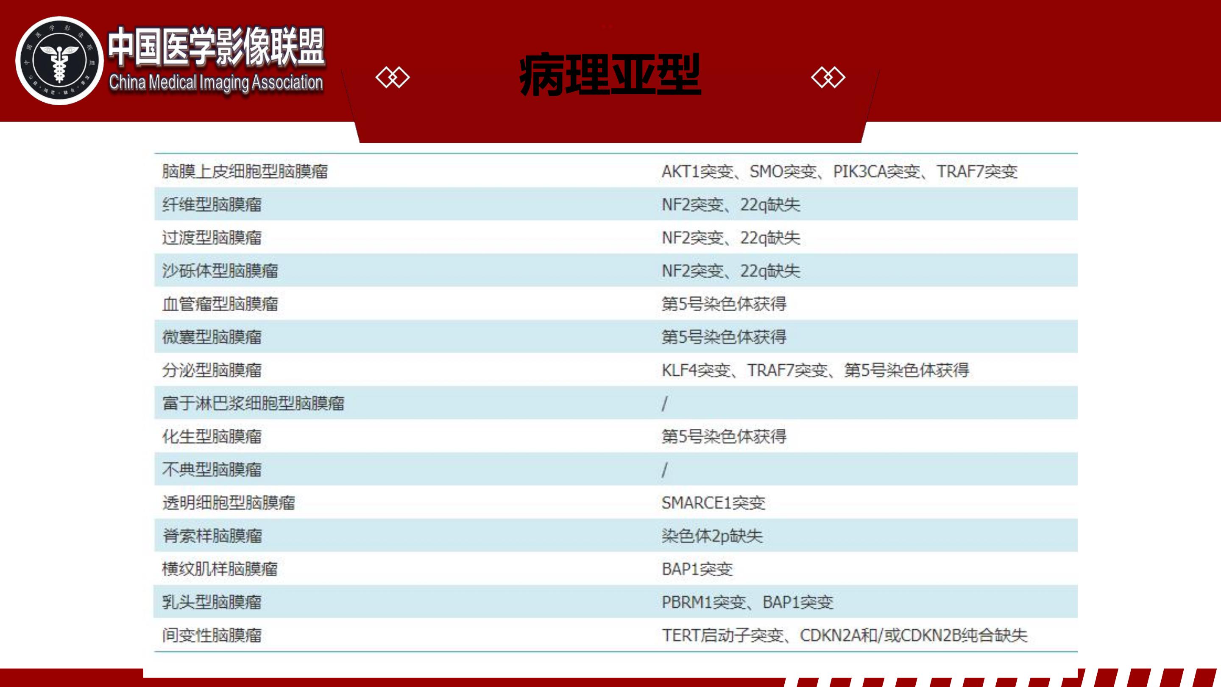The width and height of the screenshot is (1221, 687).
Task: Click the slide title 病理亚型
Action: (610, 75)
